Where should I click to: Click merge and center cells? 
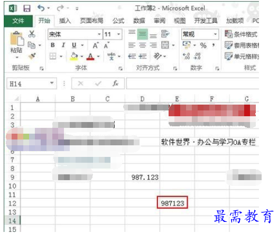pyautogui.click(x=165, y=45)
